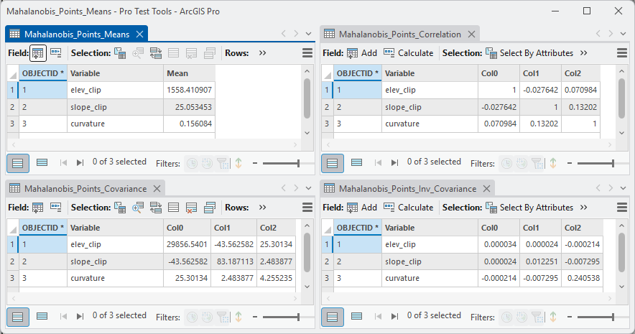Open hamburger menu of Correlation table

coord(622,53)
